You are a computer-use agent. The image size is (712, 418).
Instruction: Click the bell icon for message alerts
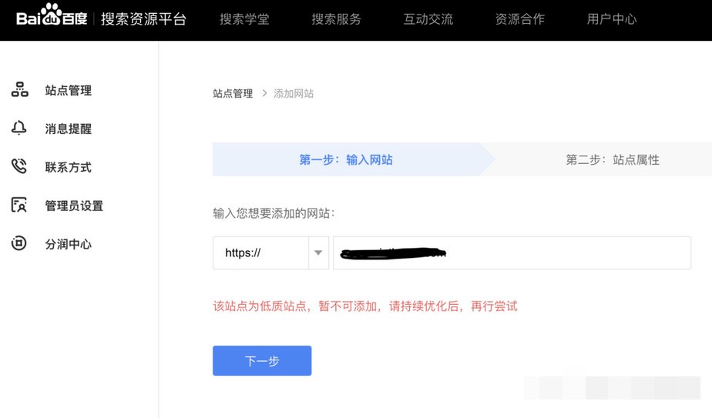click(19, 128)
